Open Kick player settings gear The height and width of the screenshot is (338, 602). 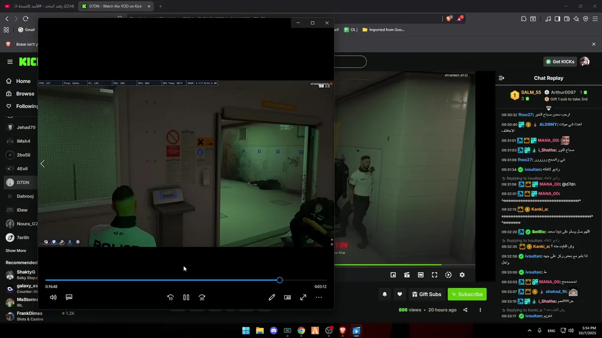(462, 275)
